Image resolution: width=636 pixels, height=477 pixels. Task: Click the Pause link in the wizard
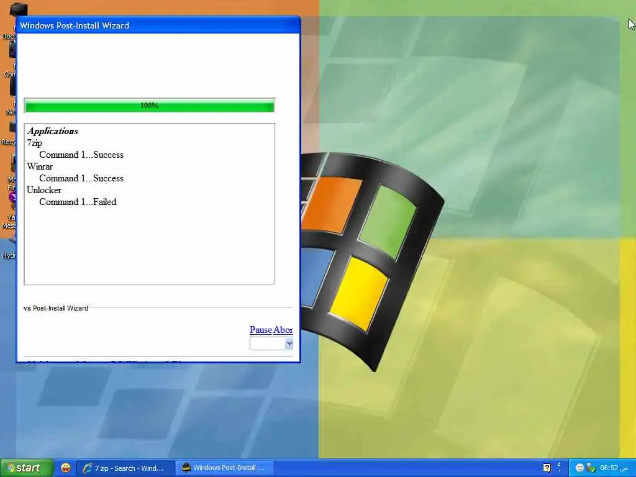tap(261, 330)
